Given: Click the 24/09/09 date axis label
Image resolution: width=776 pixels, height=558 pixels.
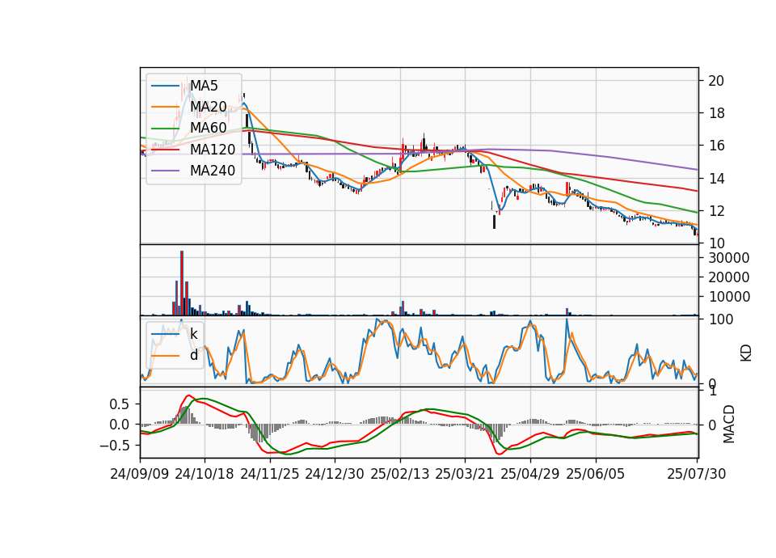Looking at the screenshot, I should click(140, 474).
